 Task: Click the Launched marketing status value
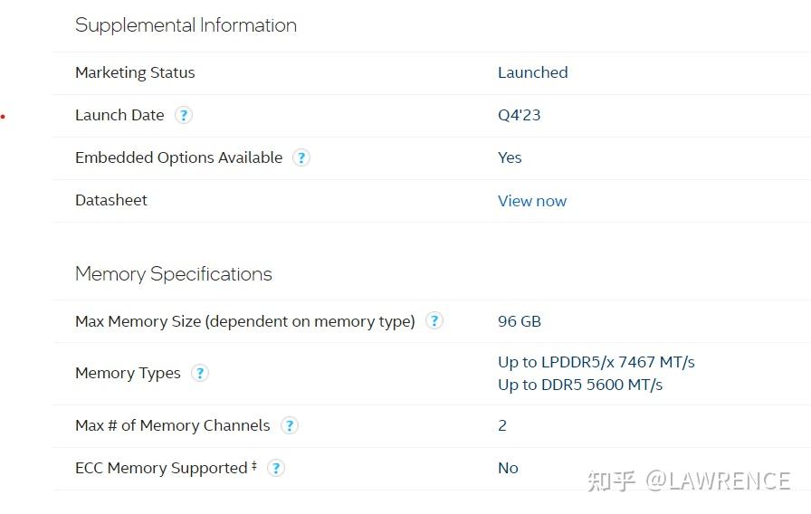pos(532,72)
